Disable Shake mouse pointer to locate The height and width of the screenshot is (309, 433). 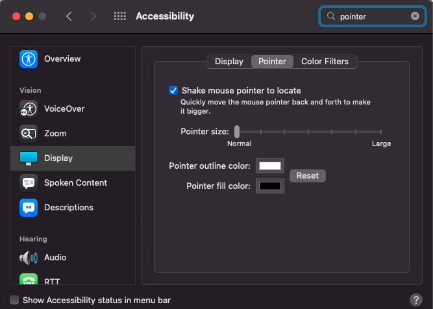pos(173,90)
